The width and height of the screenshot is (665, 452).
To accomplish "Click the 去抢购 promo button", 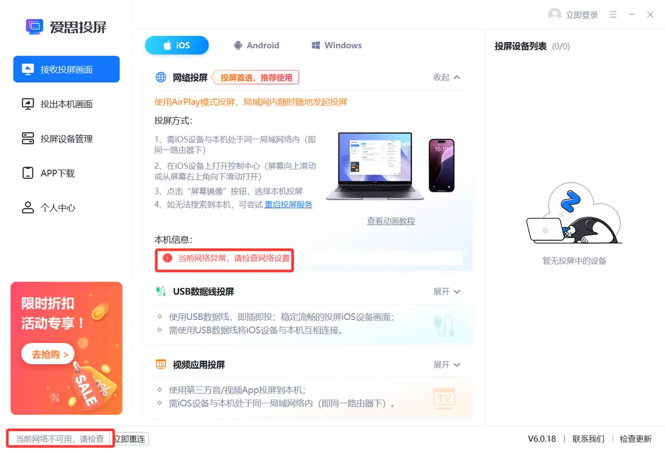I will [x=47, y=354].
